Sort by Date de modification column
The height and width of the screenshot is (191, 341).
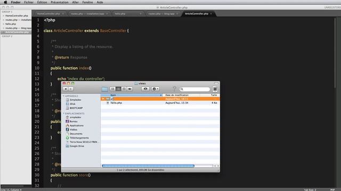(x=181, y=95)
